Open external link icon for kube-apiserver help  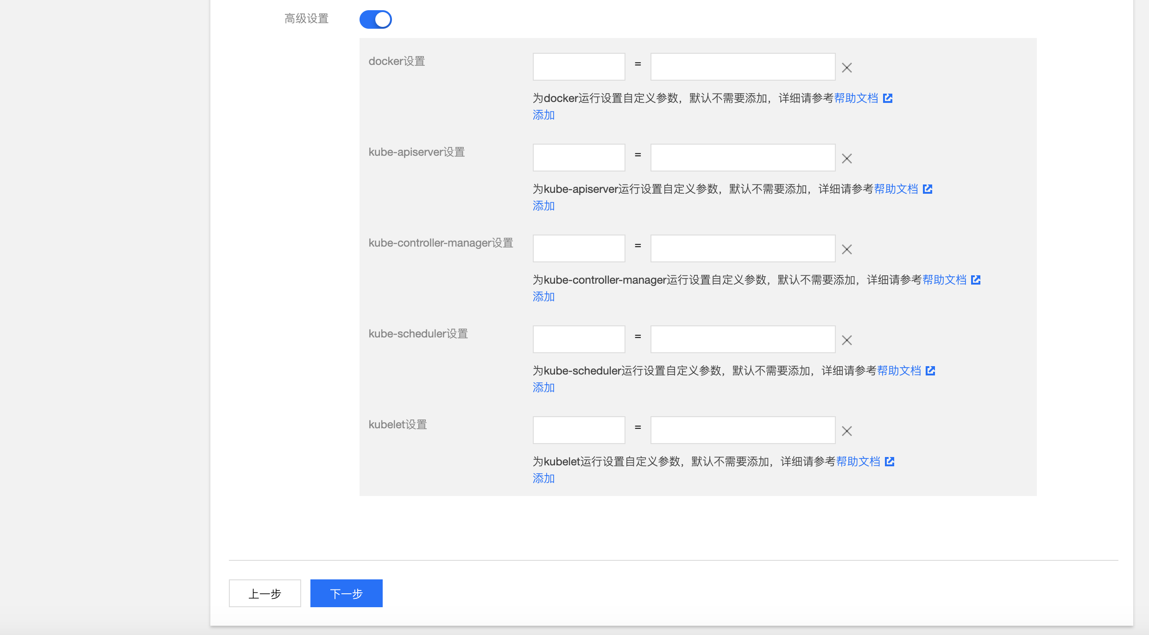pyautogui.click(x=928, y=189)
